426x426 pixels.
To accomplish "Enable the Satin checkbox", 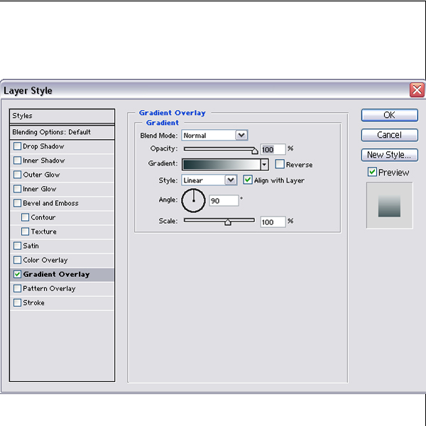I will pos(17,246).
